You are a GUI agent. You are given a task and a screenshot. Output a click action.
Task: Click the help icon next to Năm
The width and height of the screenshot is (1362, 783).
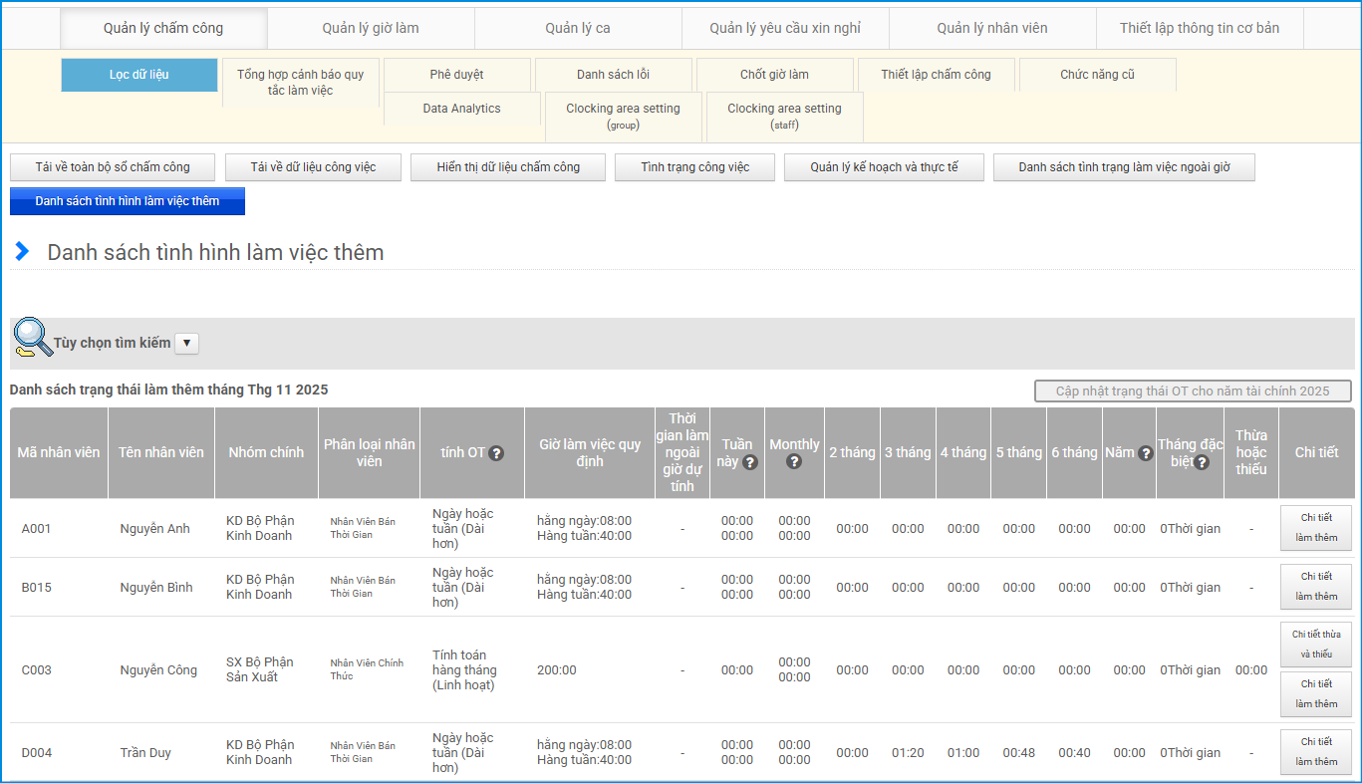coord(1146,453)
